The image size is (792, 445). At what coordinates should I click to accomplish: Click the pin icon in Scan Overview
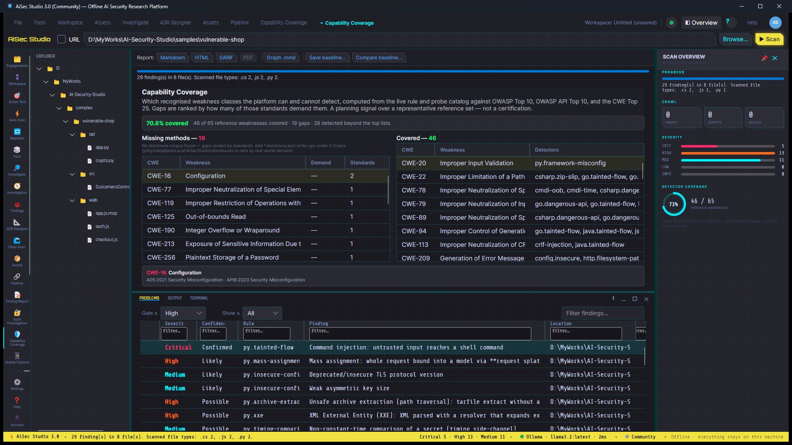(764, 58)
